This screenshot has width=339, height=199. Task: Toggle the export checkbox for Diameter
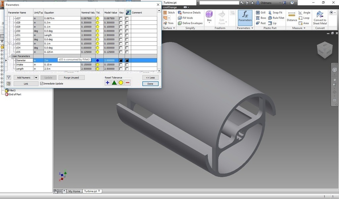coord(127,61)
